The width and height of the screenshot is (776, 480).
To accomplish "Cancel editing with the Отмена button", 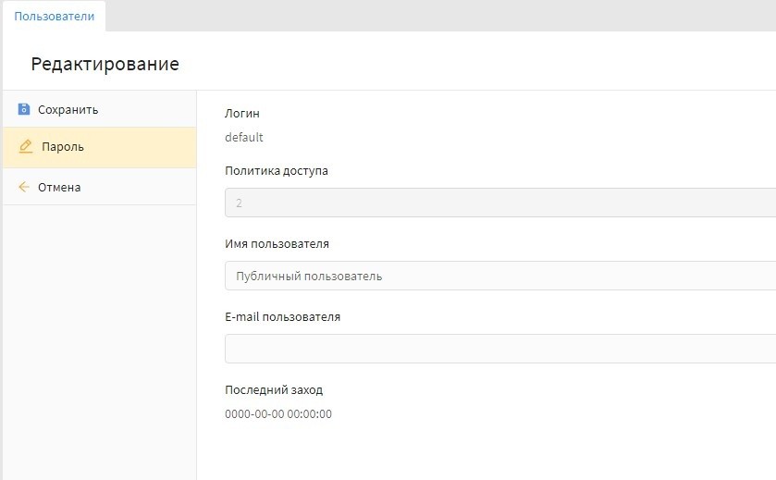I will 58,187.
